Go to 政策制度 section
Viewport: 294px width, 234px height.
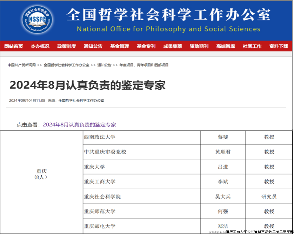pos(67,46)
